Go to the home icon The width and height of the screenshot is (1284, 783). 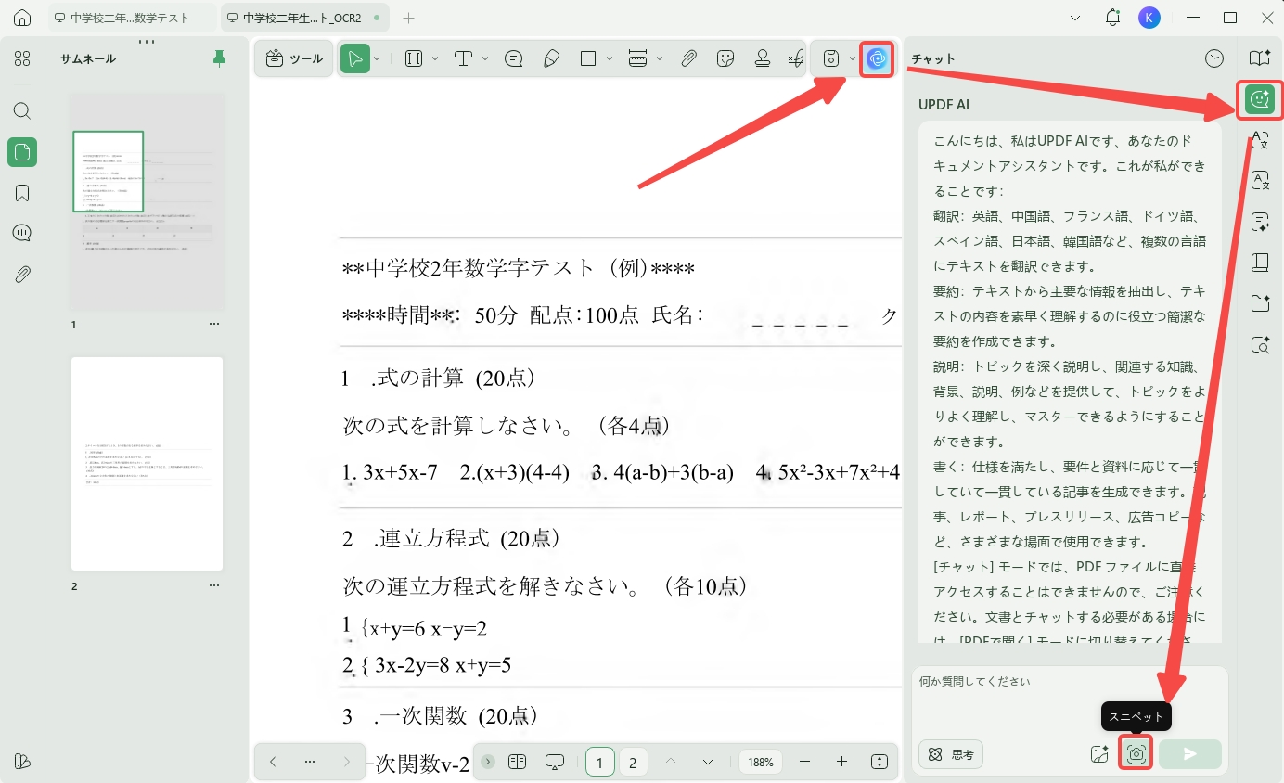(x=22, y=18)
